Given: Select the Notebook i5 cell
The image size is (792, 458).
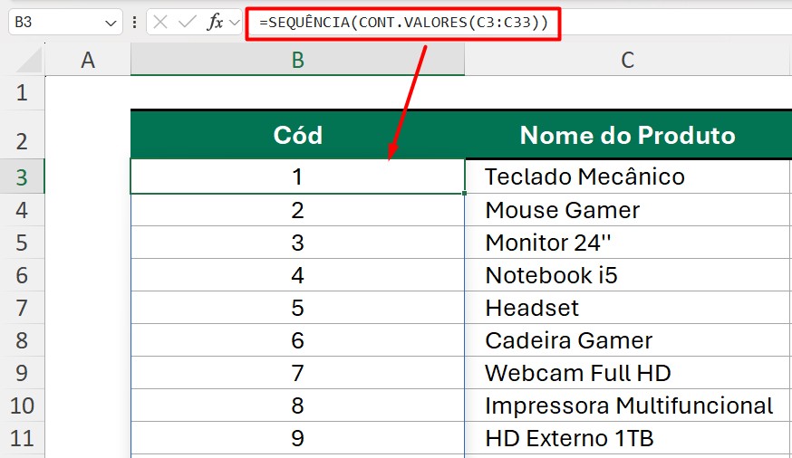Looking at the screenshot, I should pyautogui.click(x=628, y=275).
